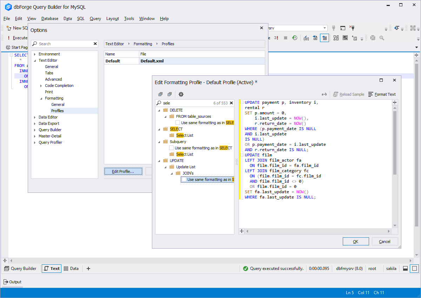
Task: Click the collapse all icon in profile toolbar
Action: coord(169,94)
